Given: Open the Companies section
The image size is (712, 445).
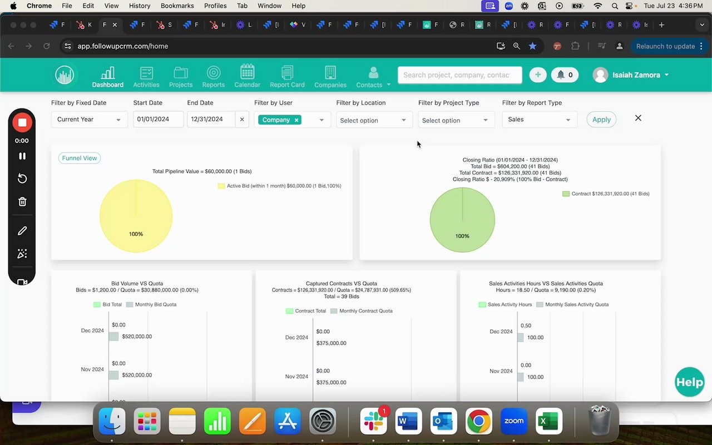Looking at the screenshot, I should click(330, 77).
